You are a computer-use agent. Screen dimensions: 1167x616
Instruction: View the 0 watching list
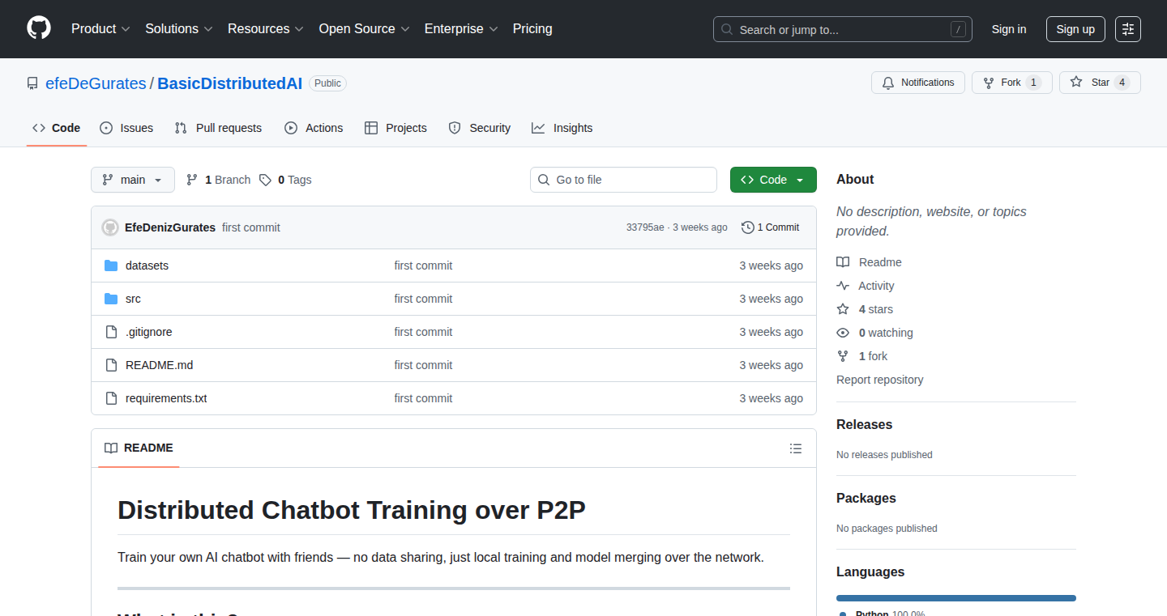[x=874, y=333]
